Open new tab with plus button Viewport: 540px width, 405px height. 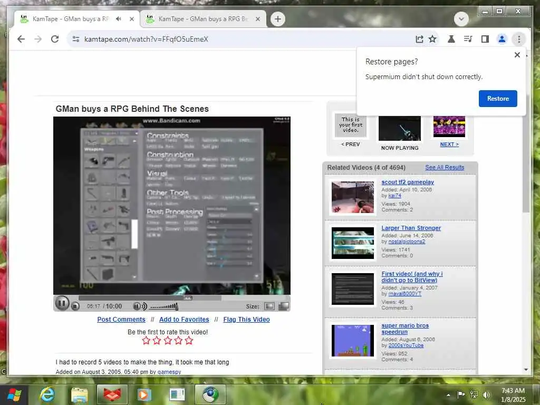[278, 19]
